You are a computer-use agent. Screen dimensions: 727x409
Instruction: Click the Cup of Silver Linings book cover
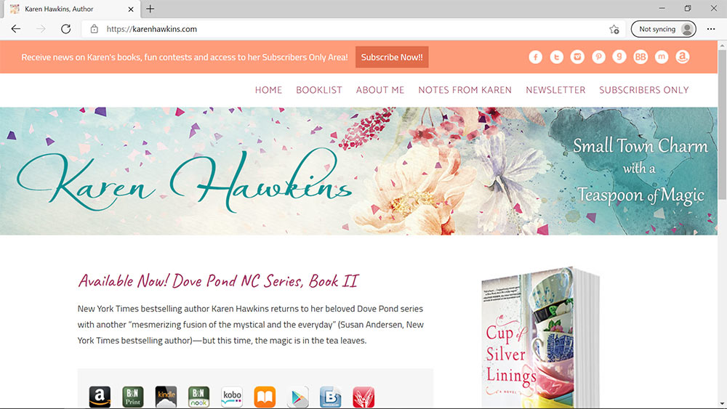[x=538, y=341]
